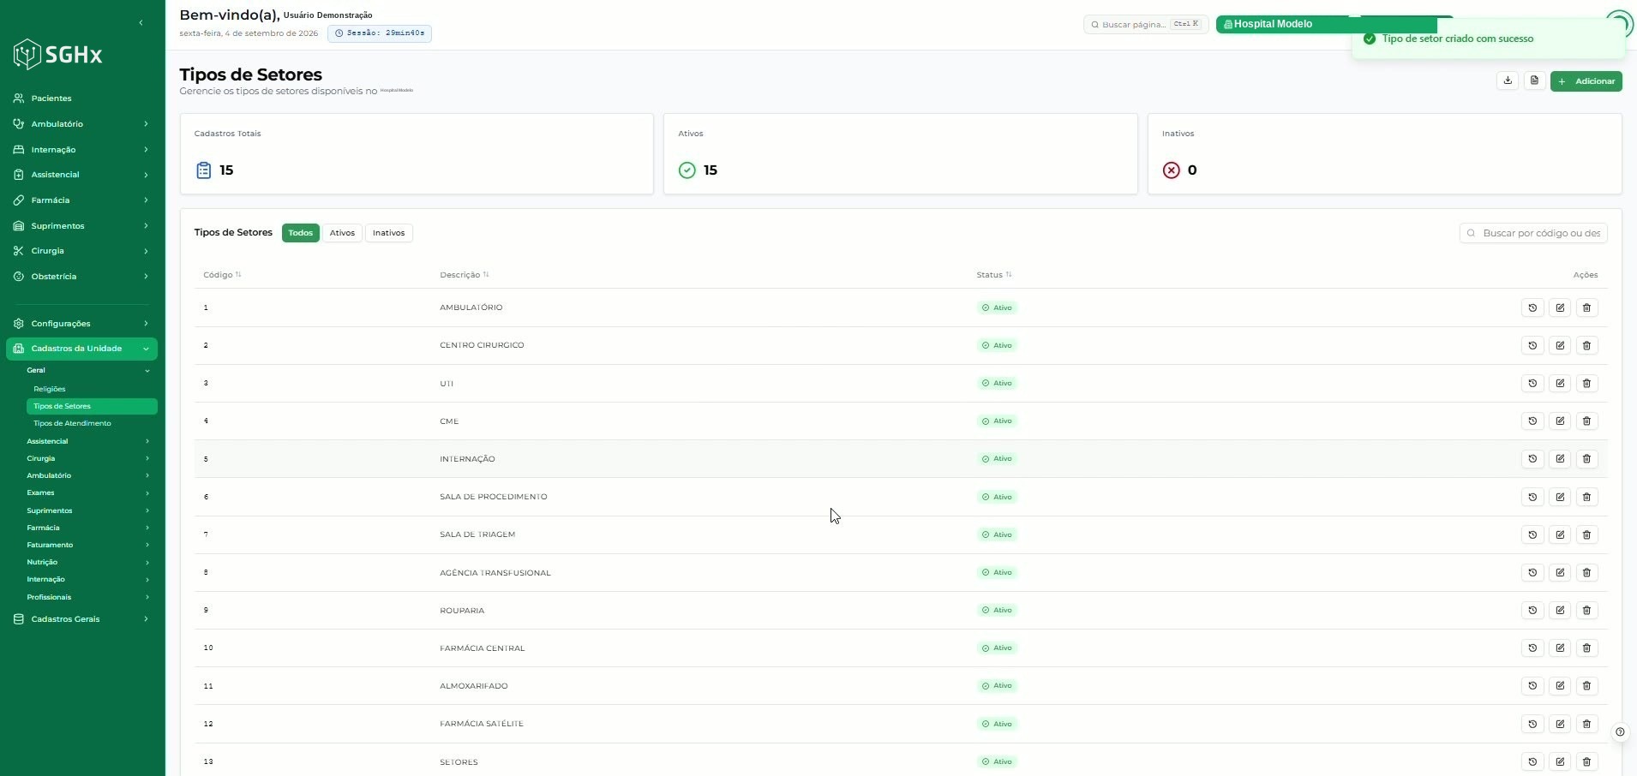1637x776 pixels.
Task: Edit the FARMÁCIA CENTRAL row
Action: (1560, 648)
